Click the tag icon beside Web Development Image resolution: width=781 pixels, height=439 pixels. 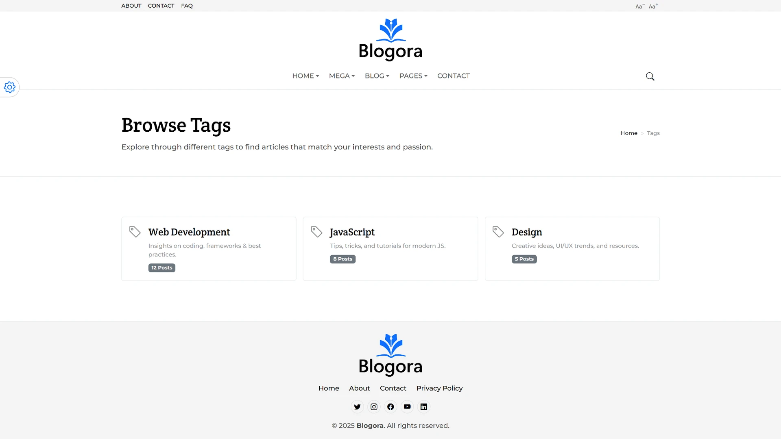(x=135, y=232)
